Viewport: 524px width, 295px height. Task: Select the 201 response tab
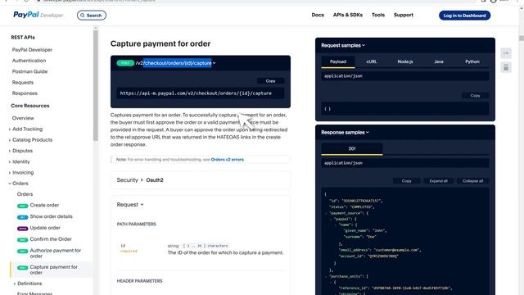pyautogui.click(x=352, y=149)
